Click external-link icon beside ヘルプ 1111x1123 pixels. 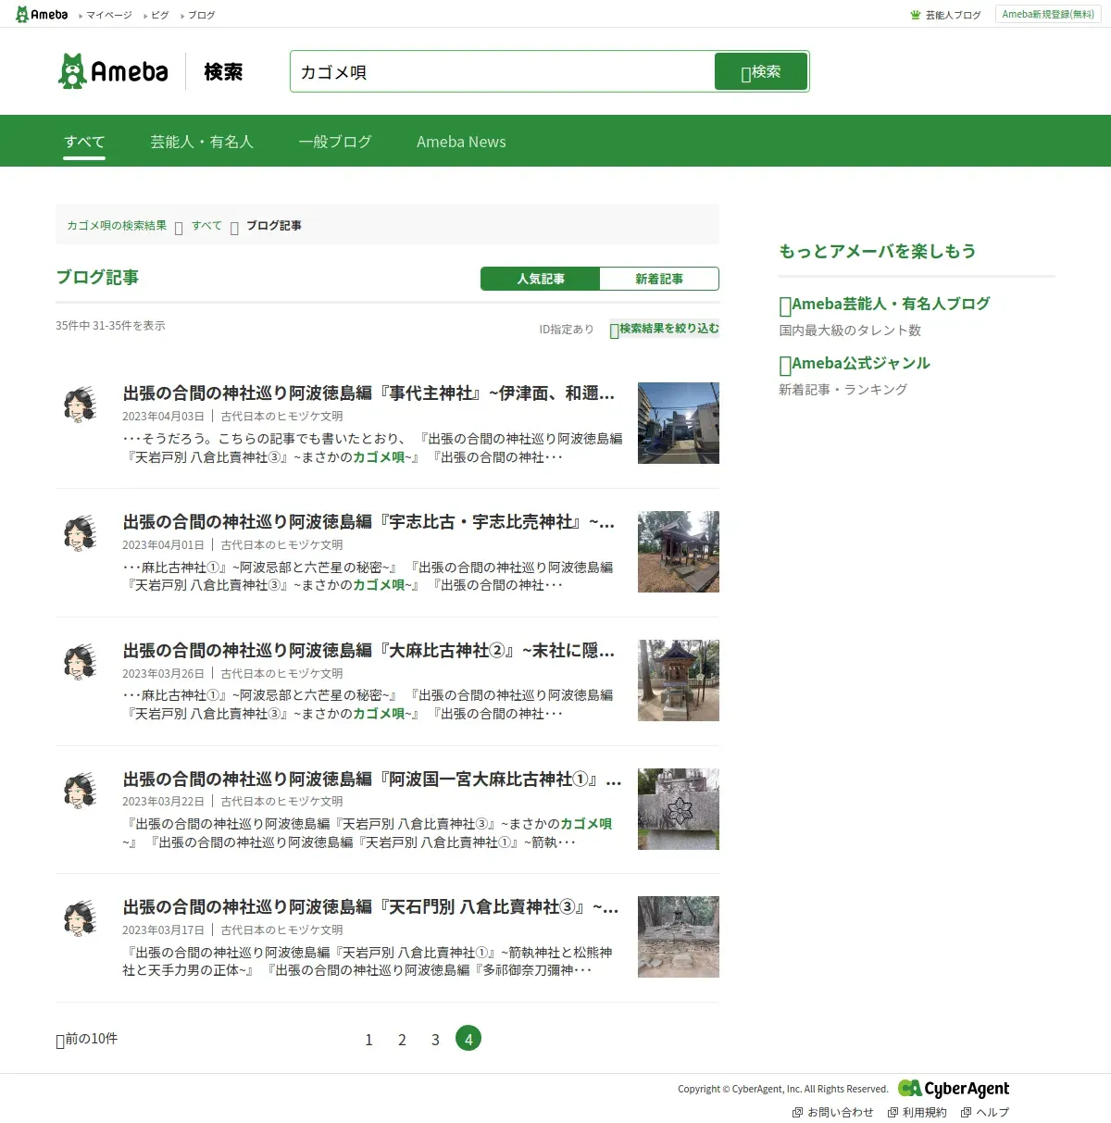(x=966, y=1113)
